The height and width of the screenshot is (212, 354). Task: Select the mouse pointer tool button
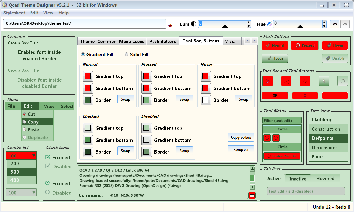tap(324, 81)
